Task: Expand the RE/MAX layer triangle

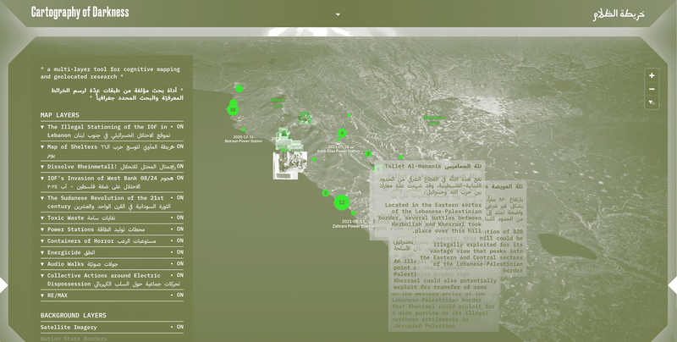Action: pos(42,295)
